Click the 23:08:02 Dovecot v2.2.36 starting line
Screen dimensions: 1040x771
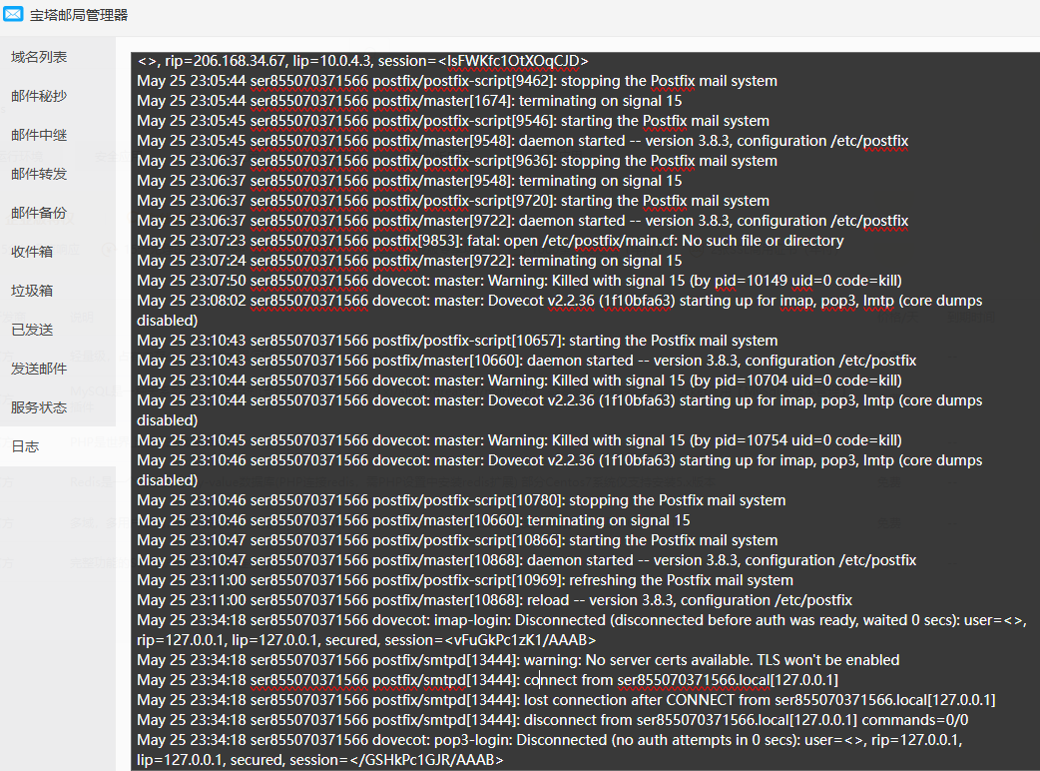tap(560, 311)
